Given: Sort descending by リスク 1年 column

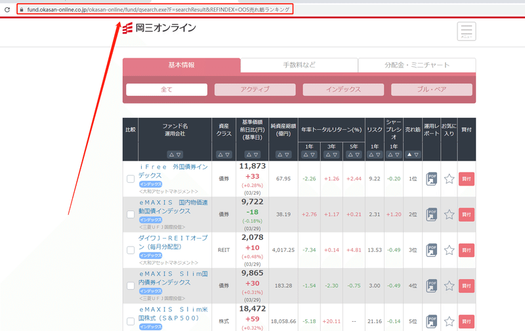Looking at the screenshot, I should [x=378, y=155].
